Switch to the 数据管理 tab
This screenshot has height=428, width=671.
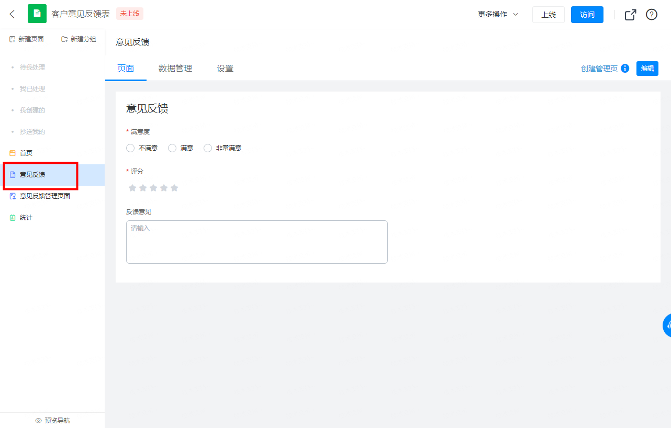175,69
